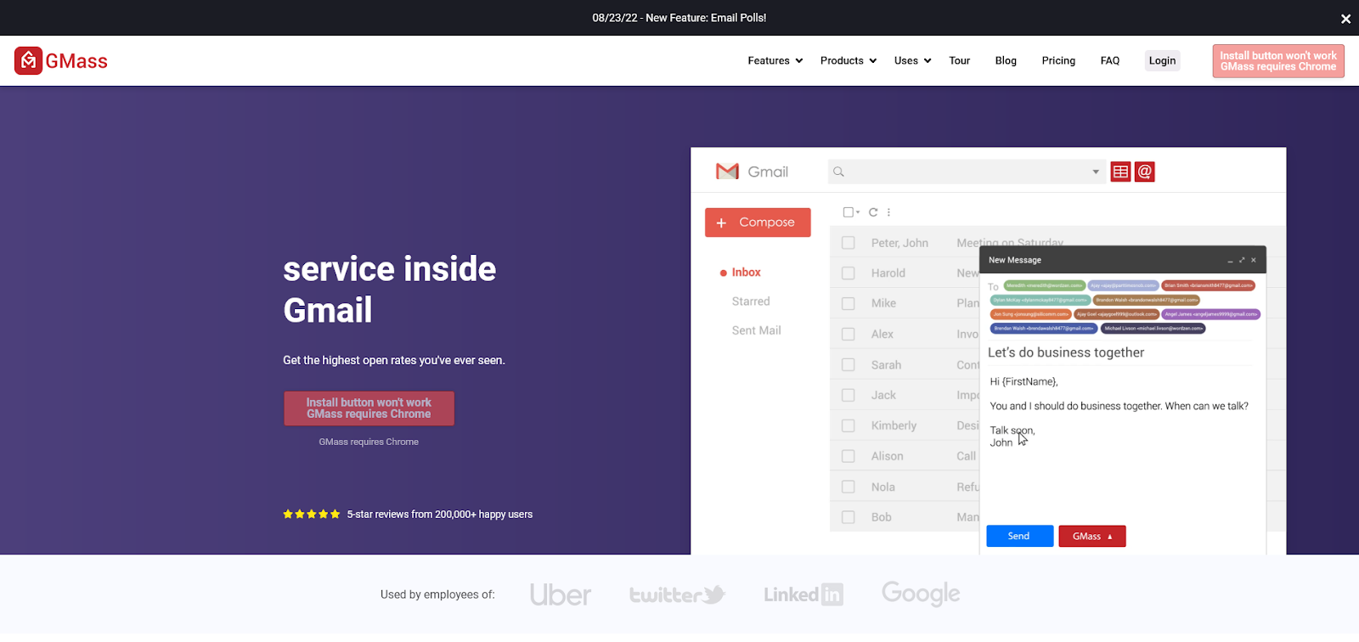The width and height of the screenshot is (1359, 642).
Task: Expand the Uses dropdown menu
Action: [913, 61]
